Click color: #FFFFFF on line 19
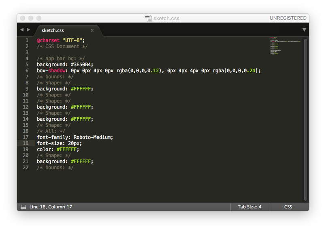The height and width of the screenshot is (231, 326). click(58, 149)
